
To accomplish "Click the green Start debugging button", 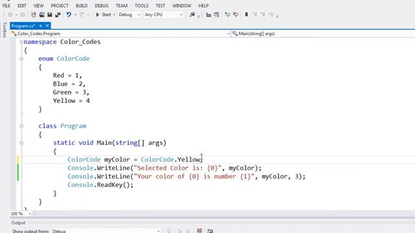I will tap(103, 15).
